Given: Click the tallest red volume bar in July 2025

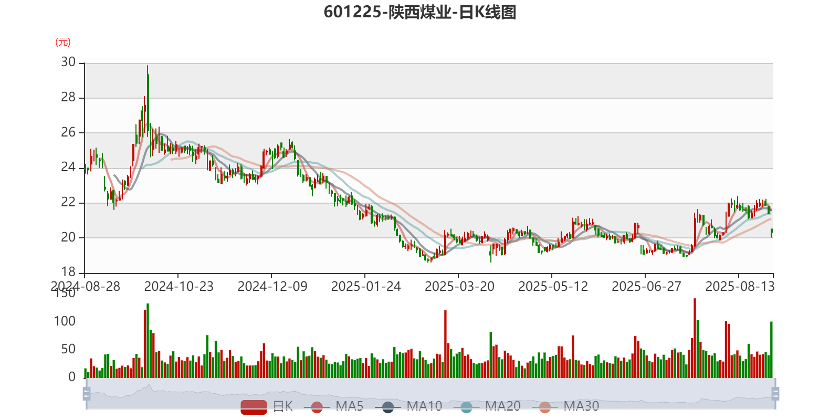Looking at the screenshot, I should pyautogui.click(x=695, y=338).
